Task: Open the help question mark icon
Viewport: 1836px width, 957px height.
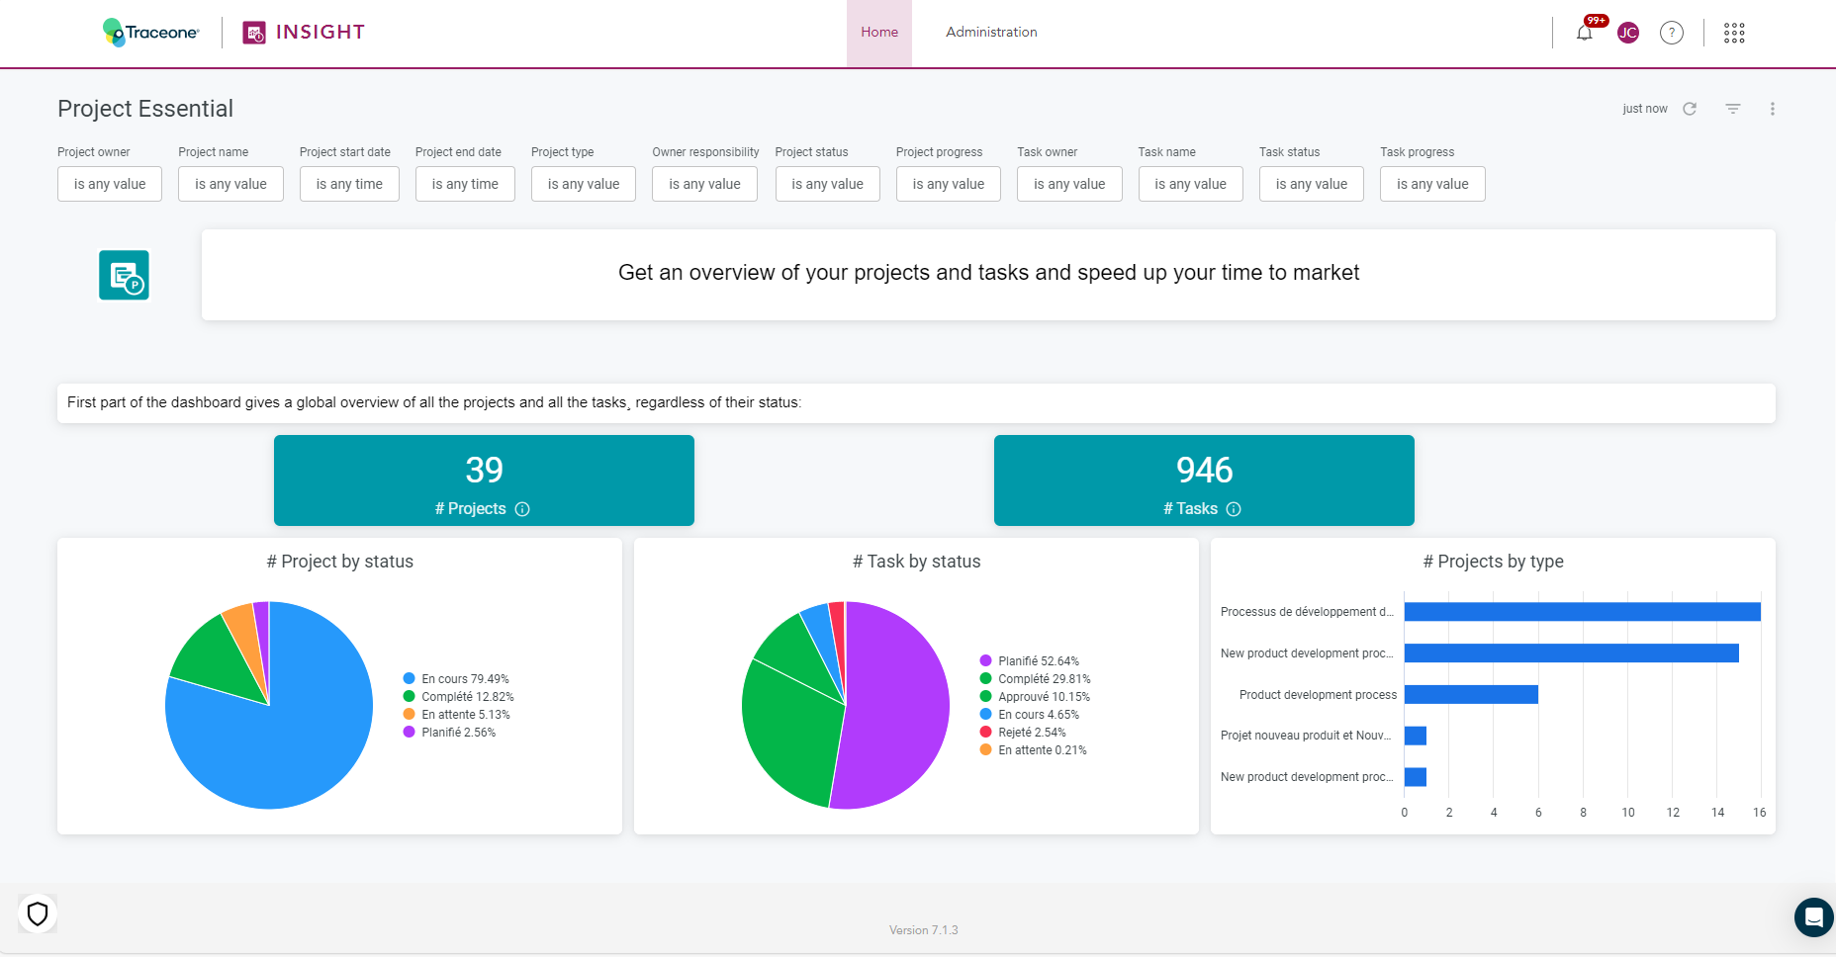Action: point(1673,33)
